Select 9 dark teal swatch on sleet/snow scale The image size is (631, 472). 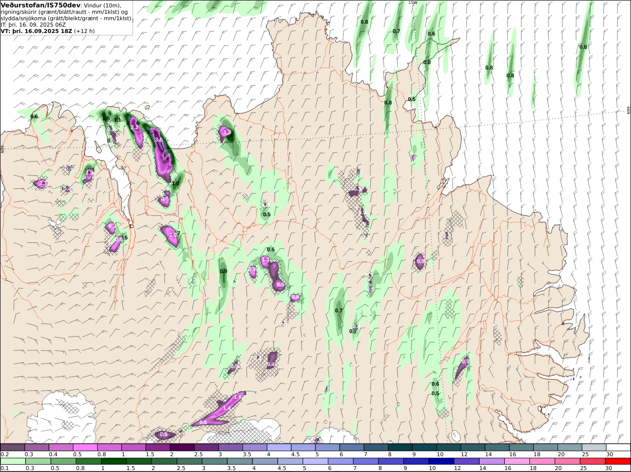pos(424,447)
